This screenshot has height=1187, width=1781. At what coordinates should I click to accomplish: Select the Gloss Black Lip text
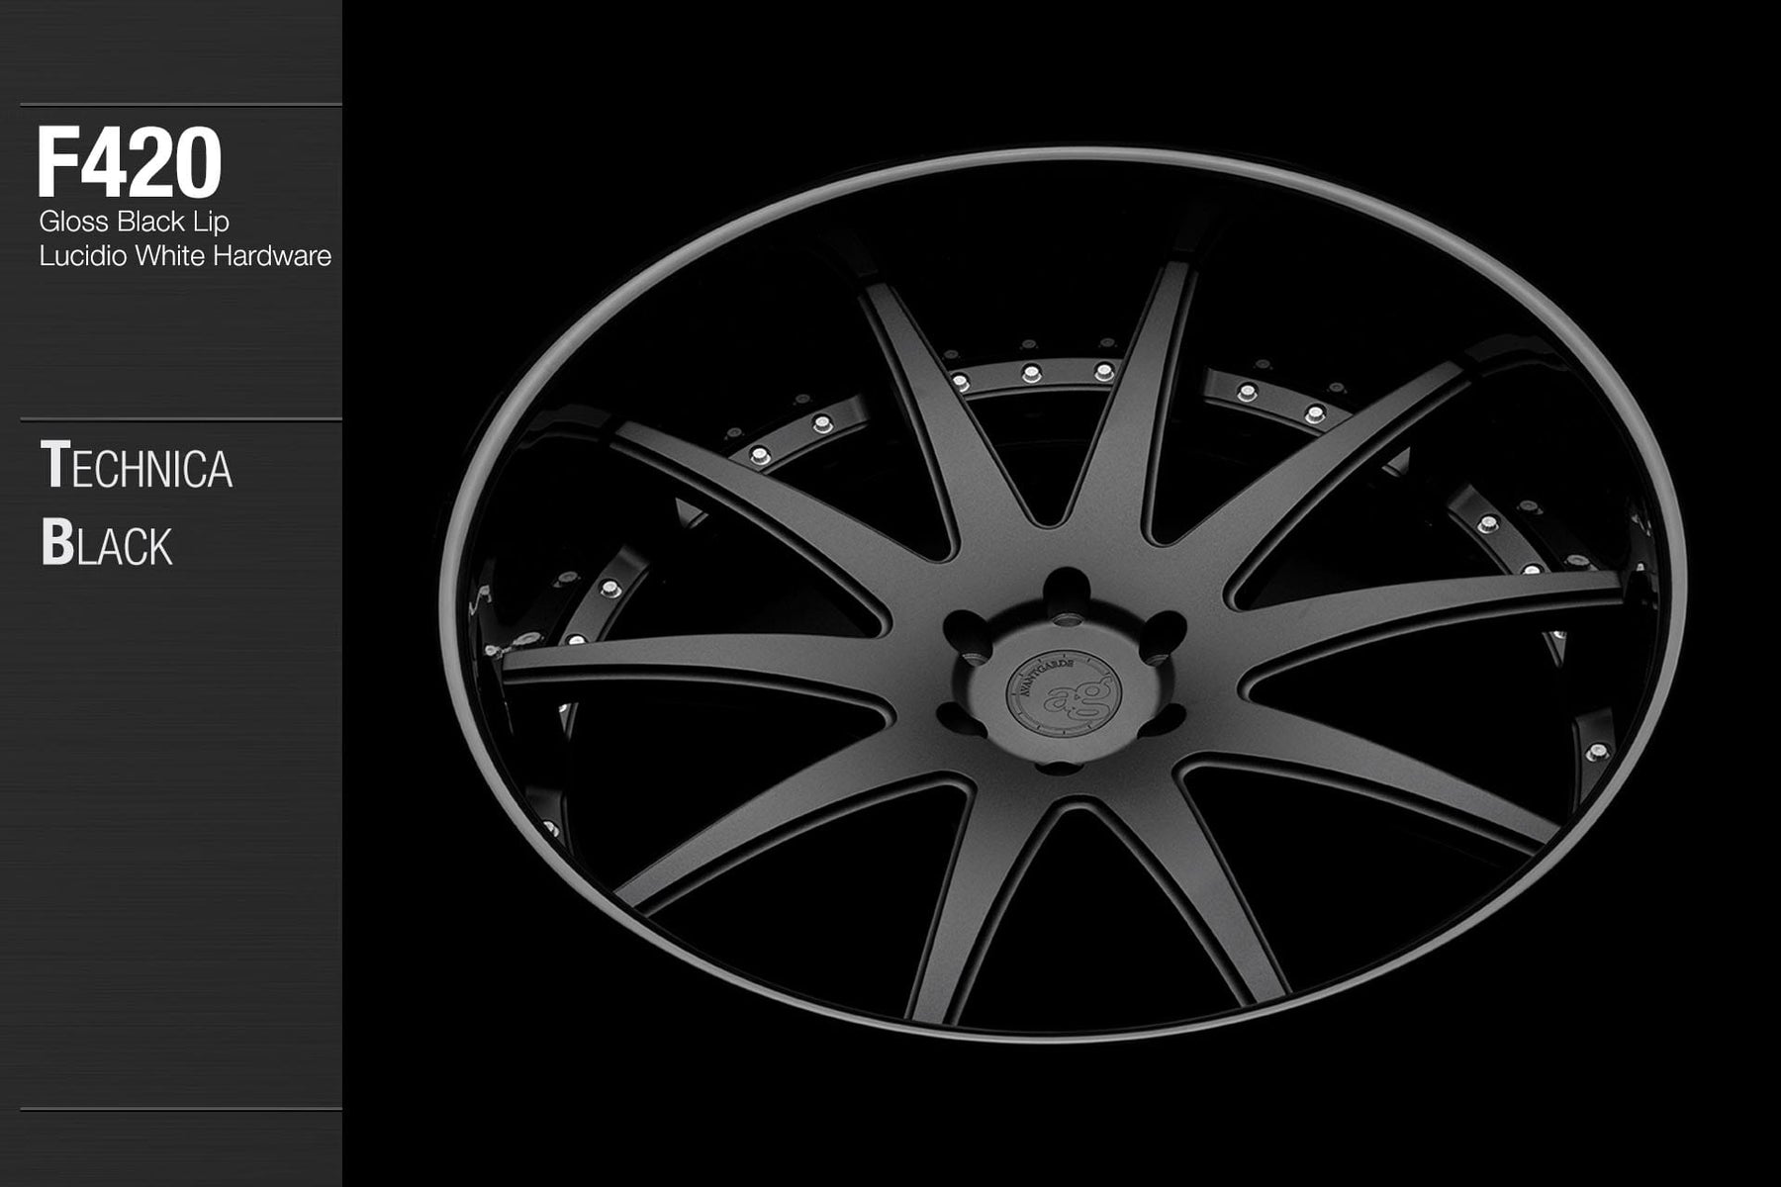(x=134, y=221)
